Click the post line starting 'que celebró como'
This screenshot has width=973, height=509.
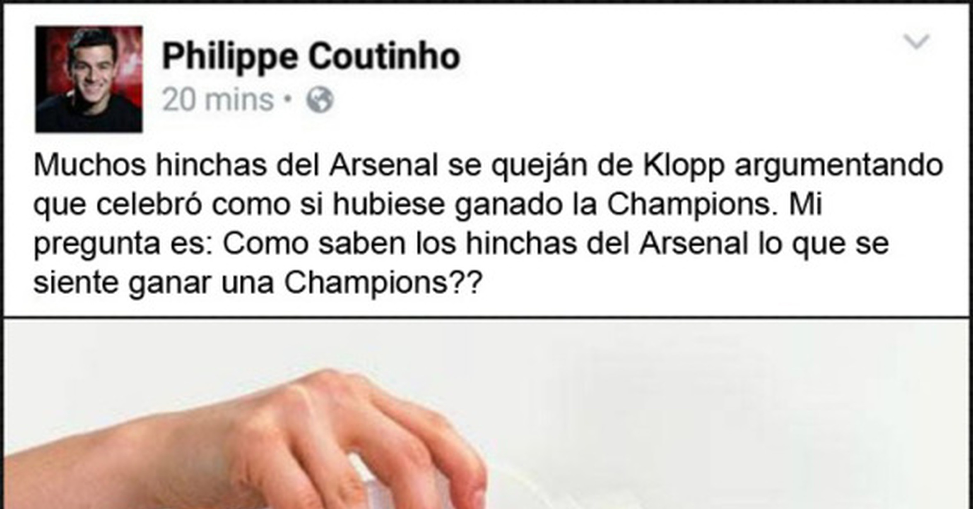[427, 205]
